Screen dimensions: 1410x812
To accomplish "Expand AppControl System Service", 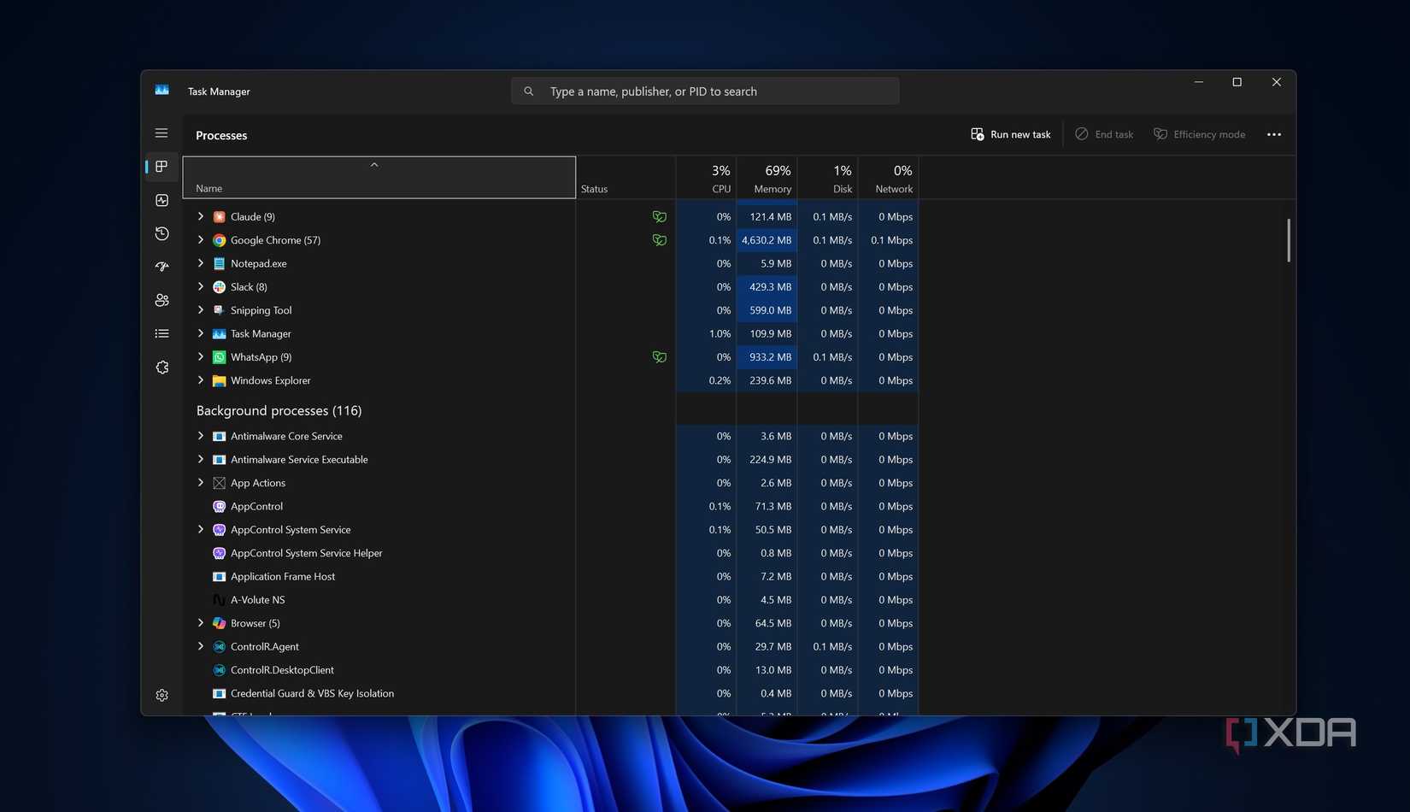I will [201, 530].
